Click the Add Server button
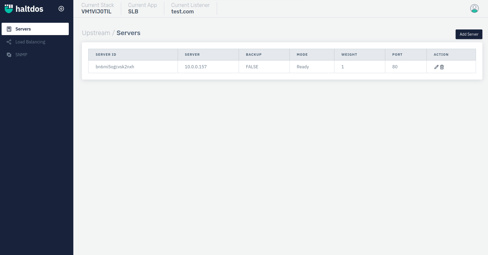This screenshot has width=488, height=255. [x=469, y=34]
